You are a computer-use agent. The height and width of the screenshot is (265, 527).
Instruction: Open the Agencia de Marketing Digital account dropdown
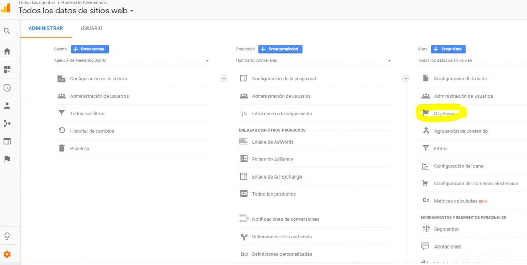tap(132, 60)
